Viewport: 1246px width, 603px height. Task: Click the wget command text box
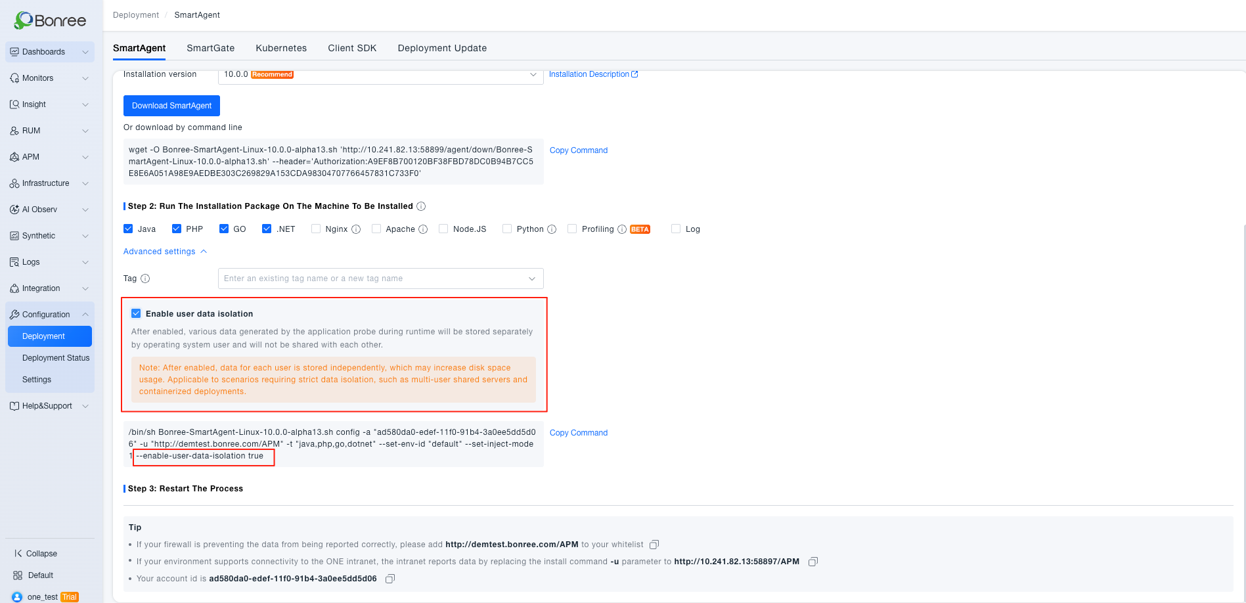334,162
